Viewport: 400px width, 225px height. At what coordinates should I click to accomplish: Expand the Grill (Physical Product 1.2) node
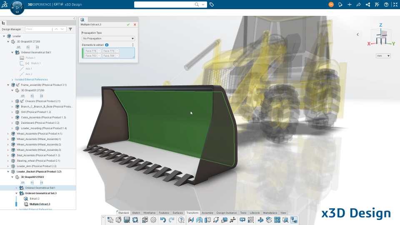click(x=12, y=112)
